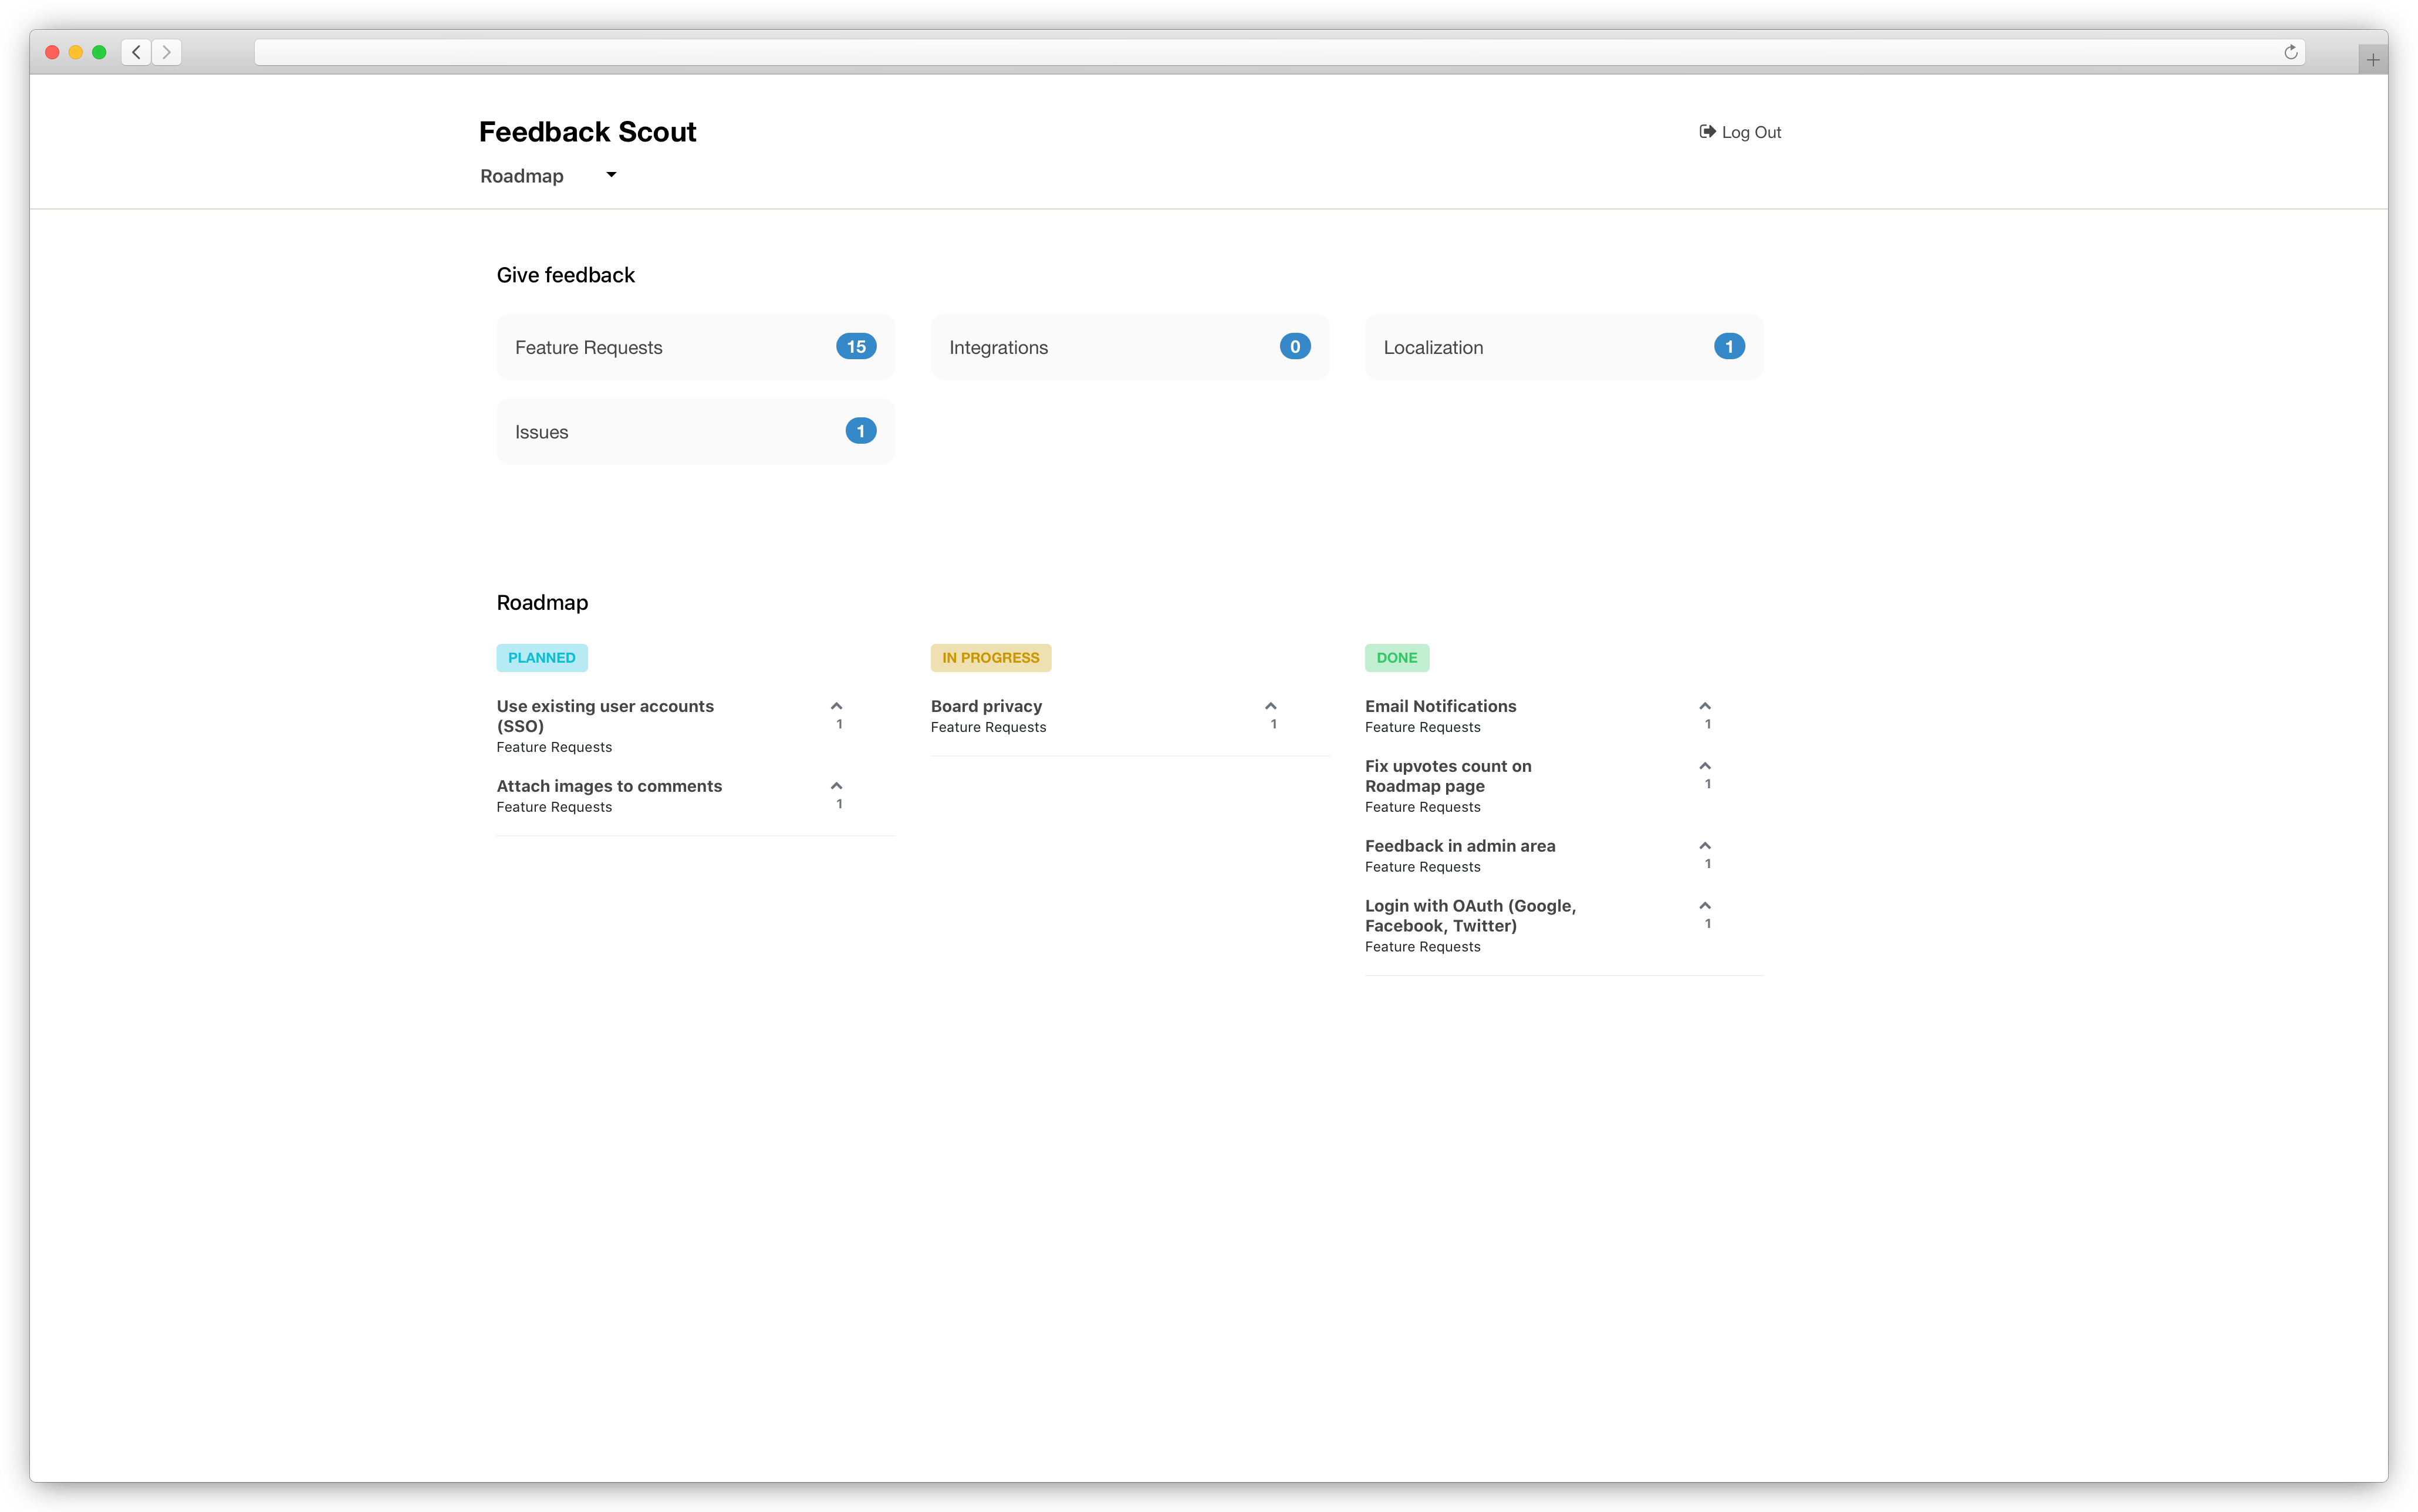Viewport: 2418px width, 1512px height.
Task: Click the green DONE status badge
Action: click(1396, 657)
